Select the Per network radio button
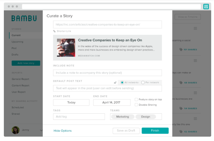214x141 pixels. pyautogui.click(x=143, y=82)
